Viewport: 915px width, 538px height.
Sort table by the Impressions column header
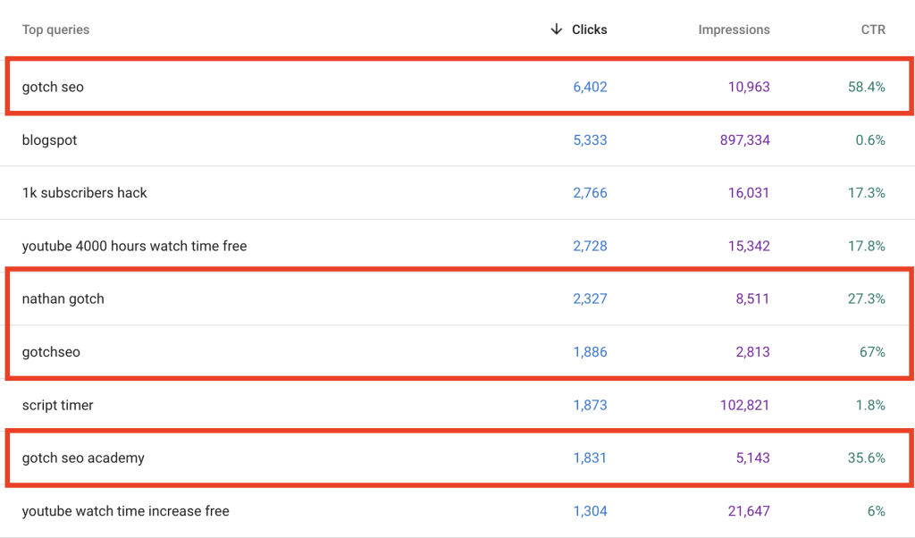point(734,29)
